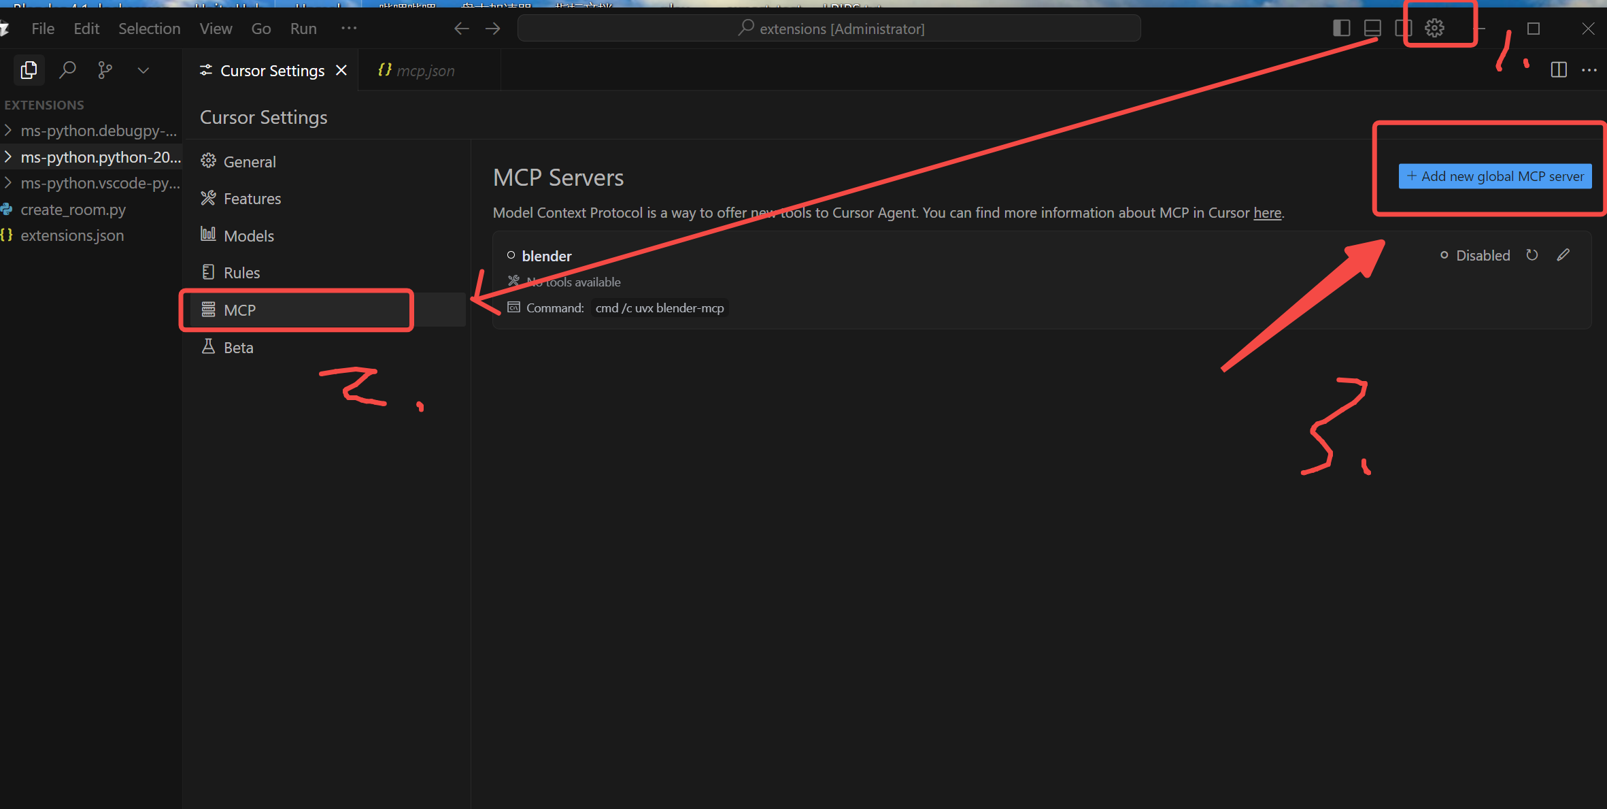1607x809 pixels.
Task: Open the Selection menu
Action: click(149, 29)
